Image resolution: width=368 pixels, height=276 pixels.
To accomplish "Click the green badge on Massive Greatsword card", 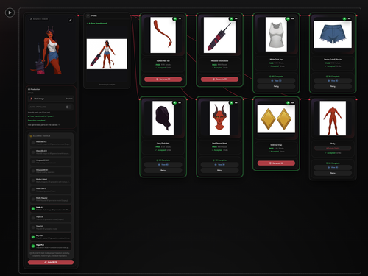I will [231, 18].
